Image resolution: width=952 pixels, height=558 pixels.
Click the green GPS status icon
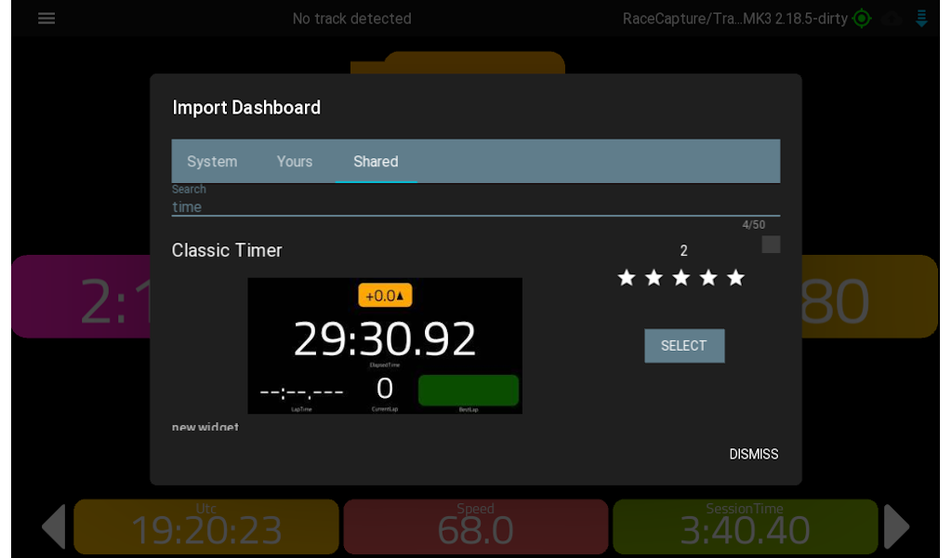pos(862,19)
